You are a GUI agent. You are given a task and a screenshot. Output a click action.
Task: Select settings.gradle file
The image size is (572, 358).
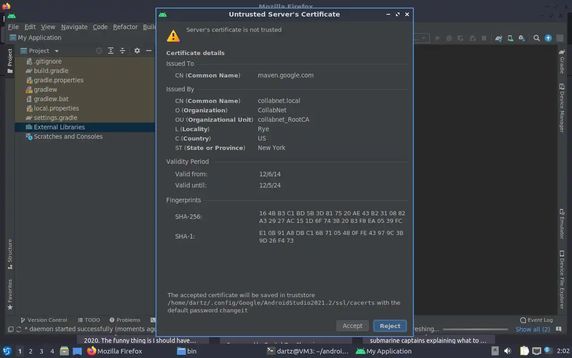pos(85,118)
